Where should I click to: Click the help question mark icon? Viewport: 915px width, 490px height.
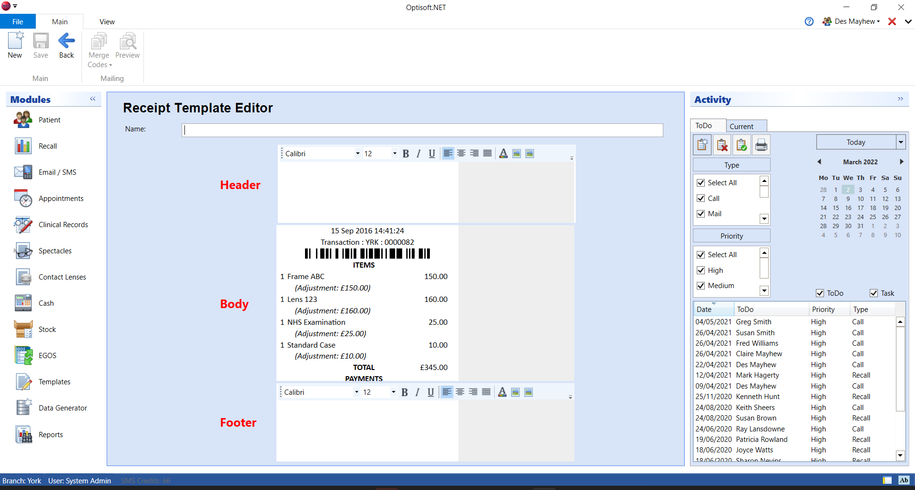pyautogui.click(x=809, y=21)
